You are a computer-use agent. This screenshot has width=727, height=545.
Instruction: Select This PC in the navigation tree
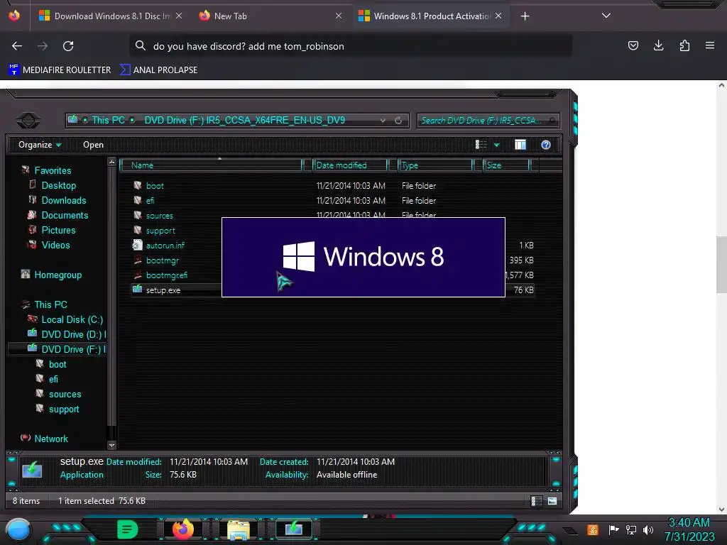50,304
